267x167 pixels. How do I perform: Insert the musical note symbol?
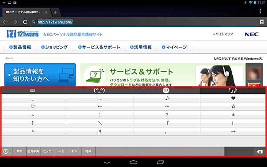pos(167,98)
